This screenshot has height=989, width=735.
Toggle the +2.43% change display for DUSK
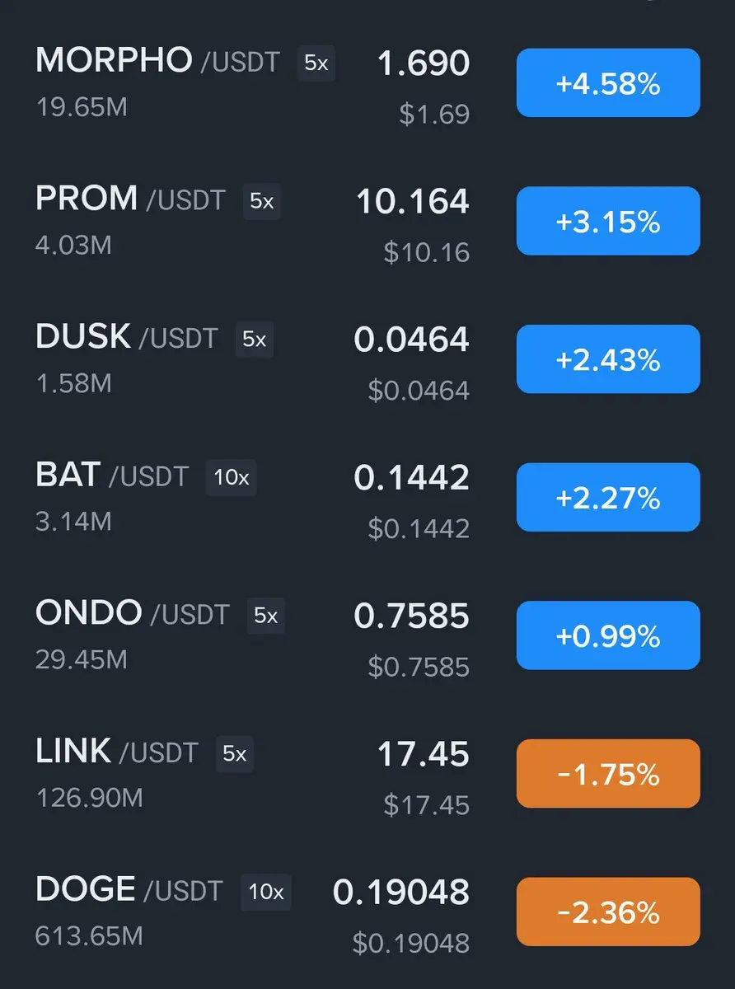pyautogui.click(x=608, y=359)
